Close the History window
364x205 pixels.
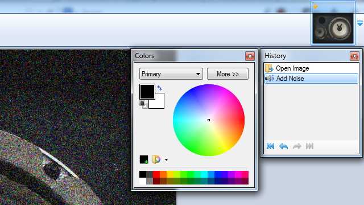(x=354, y=56)
